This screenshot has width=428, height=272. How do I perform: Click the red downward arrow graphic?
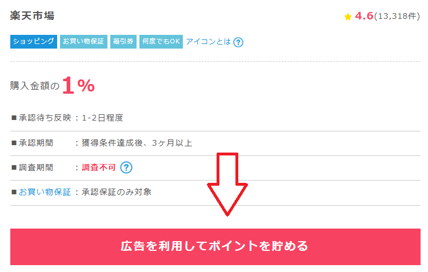pyautogui.click(x=227, y=185)
